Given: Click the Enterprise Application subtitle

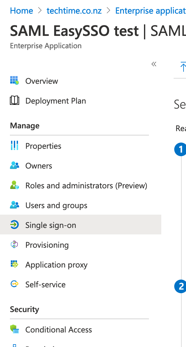Looking at the screenshot, I should [x=46, y=46].
